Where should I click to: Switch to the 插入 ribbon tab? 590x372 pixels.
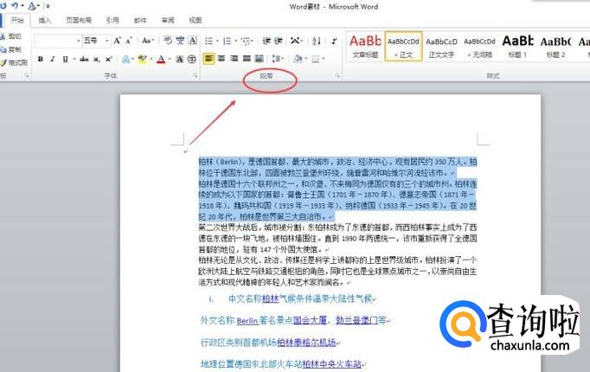[45, 19]
